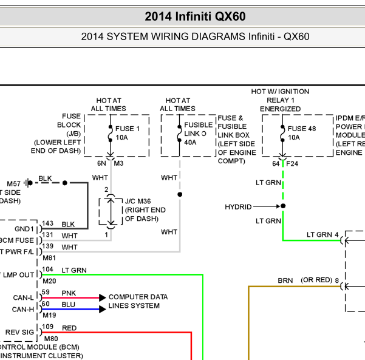Click pin number "143"
Viewport: 365px width, 360px height.
tap(48, 223)
